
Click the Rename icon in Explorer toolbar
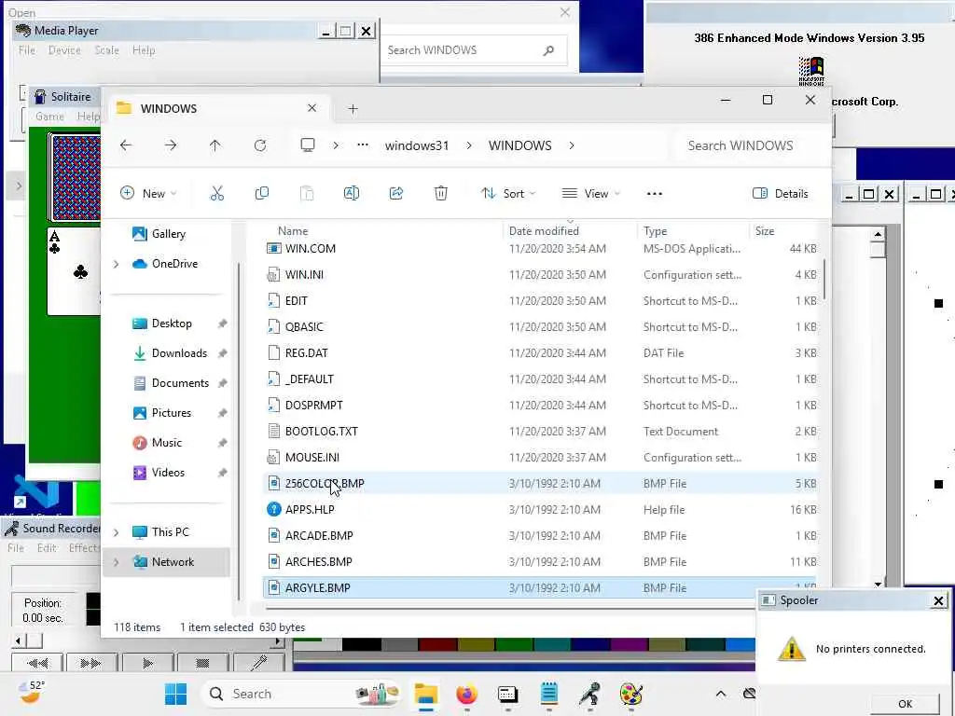[x=352, y=194]
